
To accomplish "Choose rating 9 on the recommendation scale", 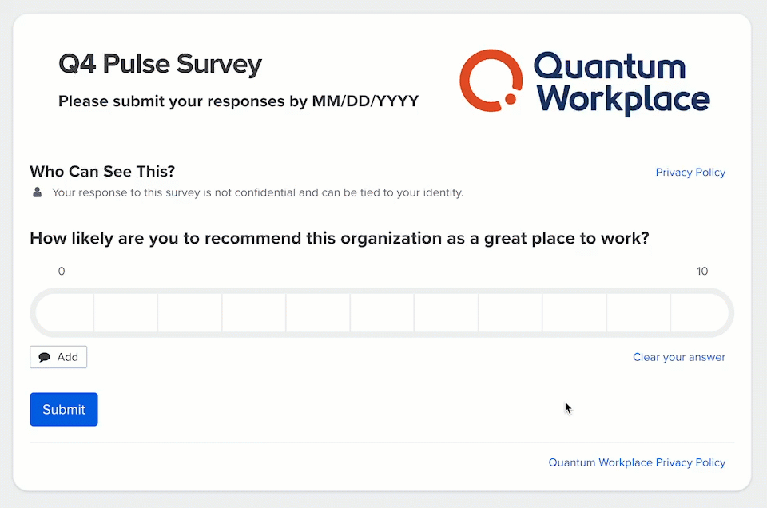I will pos(638,312).
